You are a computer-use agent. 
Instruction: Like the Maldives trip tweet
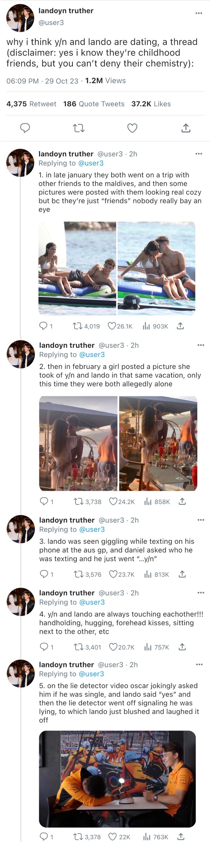point(112,326)
